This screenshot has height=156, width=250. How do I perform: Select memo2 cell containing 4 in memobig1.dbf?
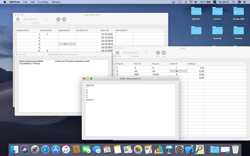tap(67, 44)
